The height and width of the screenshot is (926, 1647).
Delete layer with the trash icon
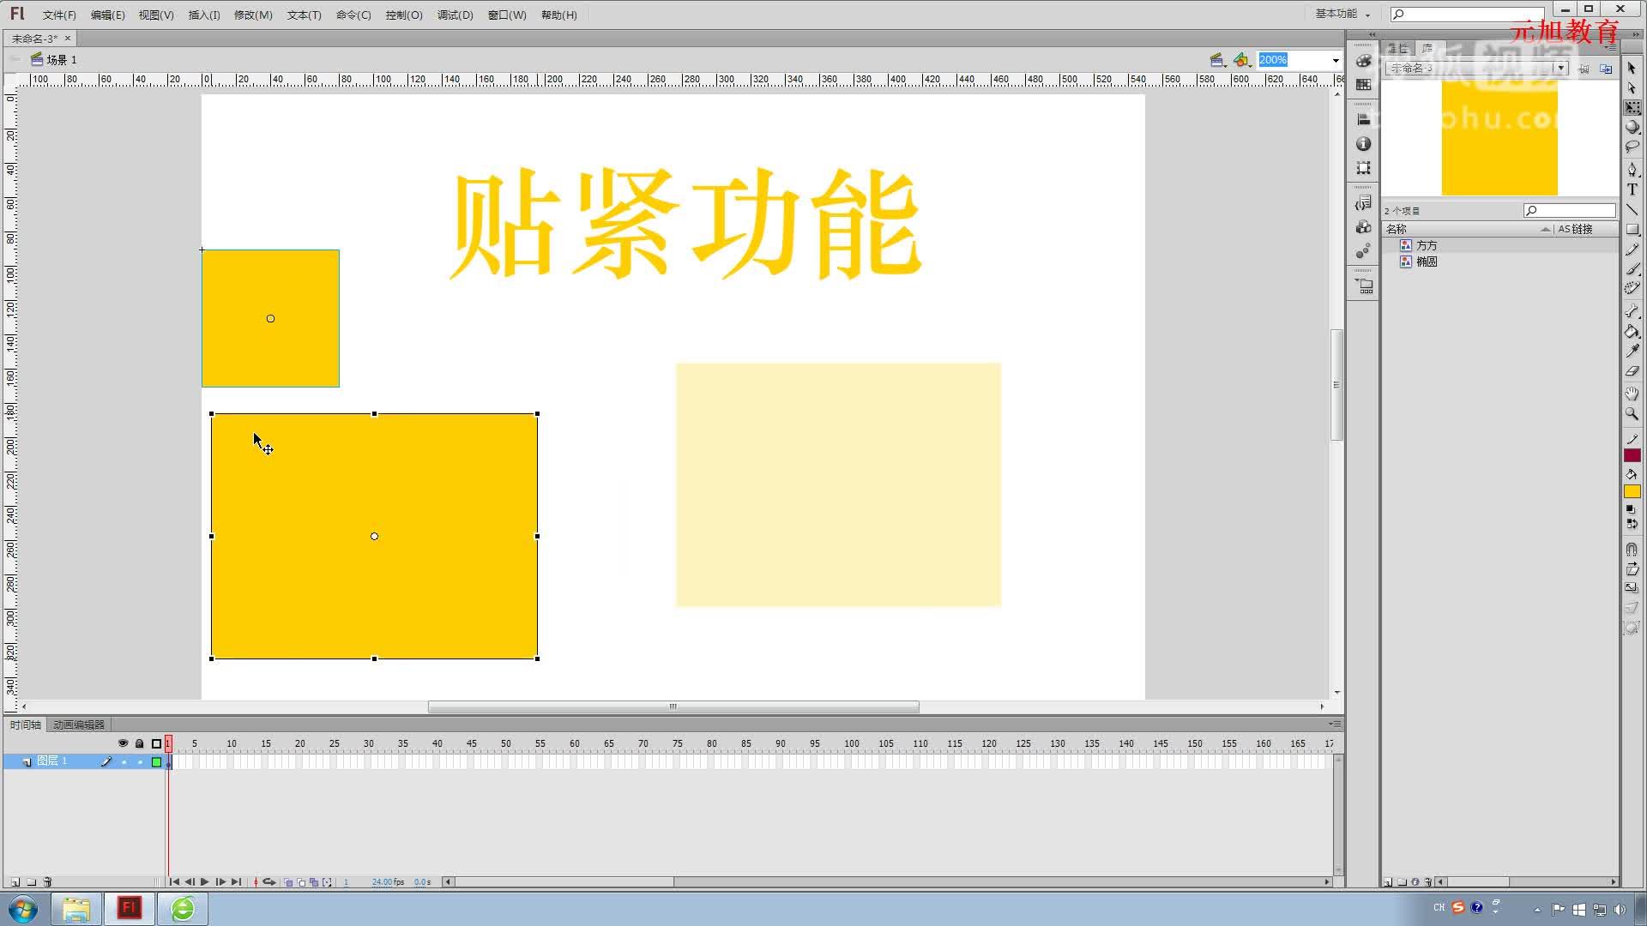click(47, 881)
